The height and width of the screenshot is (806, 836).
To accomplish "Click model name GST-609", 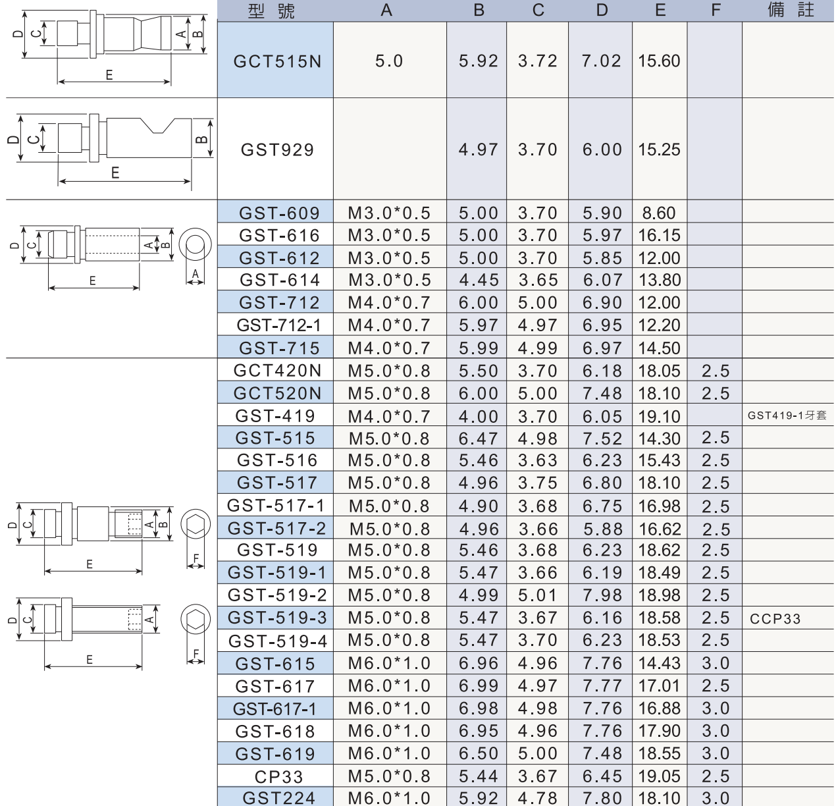I will [x=279, y=213].
